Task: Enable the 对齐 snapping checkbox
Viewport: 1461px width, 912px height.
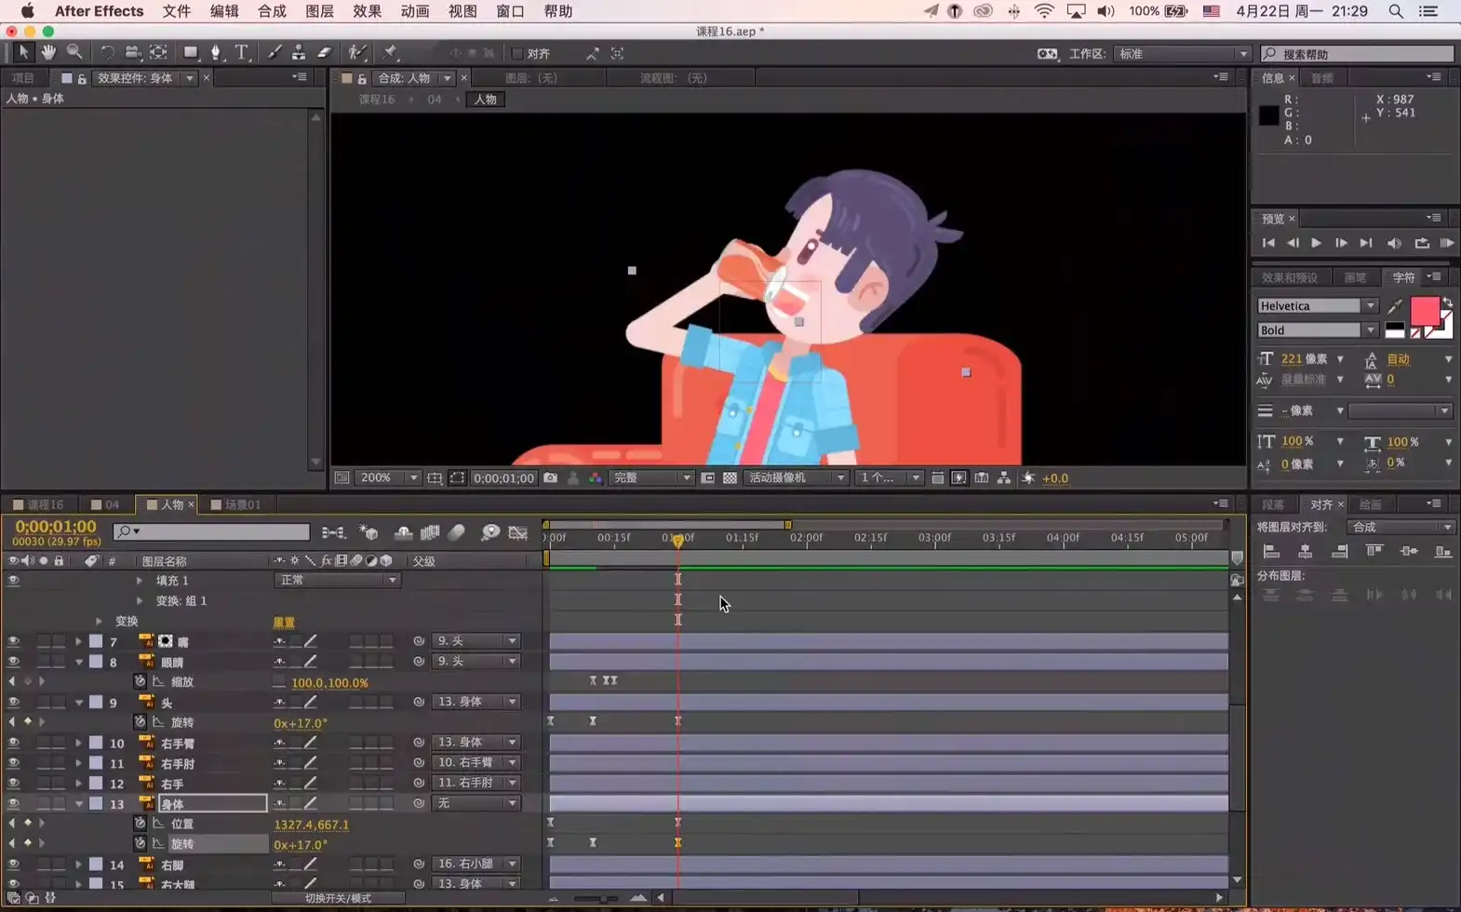Action: (517, 54)
